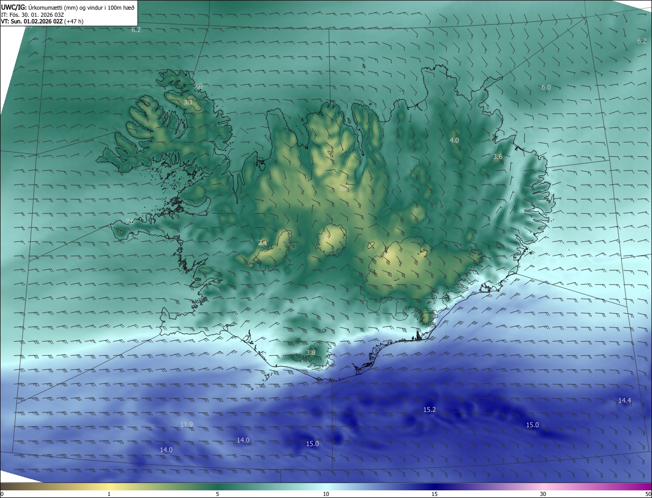Click the map value label '7.6'

coord(130,221)
